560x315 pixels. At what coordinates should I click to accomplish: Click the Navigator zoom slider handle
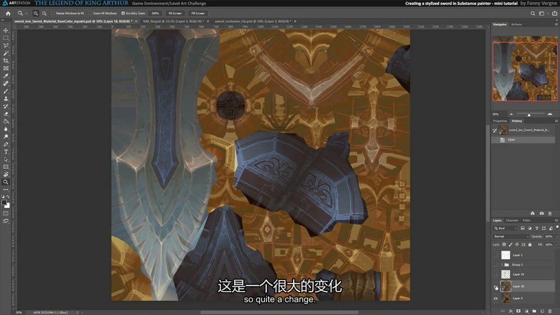pyautogui.click(x=529, y=115)
